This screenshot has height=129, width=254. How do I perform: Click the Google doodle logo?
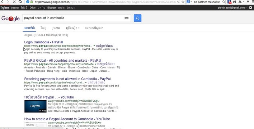pyautogui.click(x=10, y=19)
